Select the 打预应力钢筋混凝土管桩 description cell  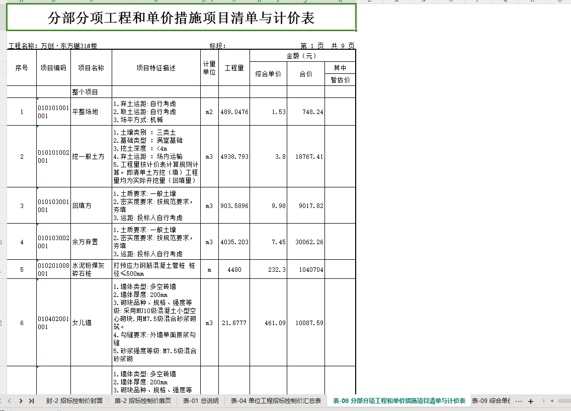point(156,269)
